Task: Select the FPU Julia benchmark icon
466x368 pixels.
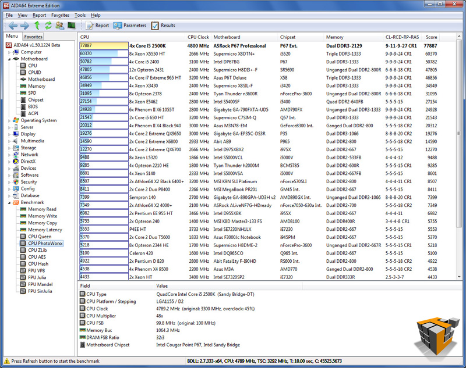Action: (x=23, y=277)
